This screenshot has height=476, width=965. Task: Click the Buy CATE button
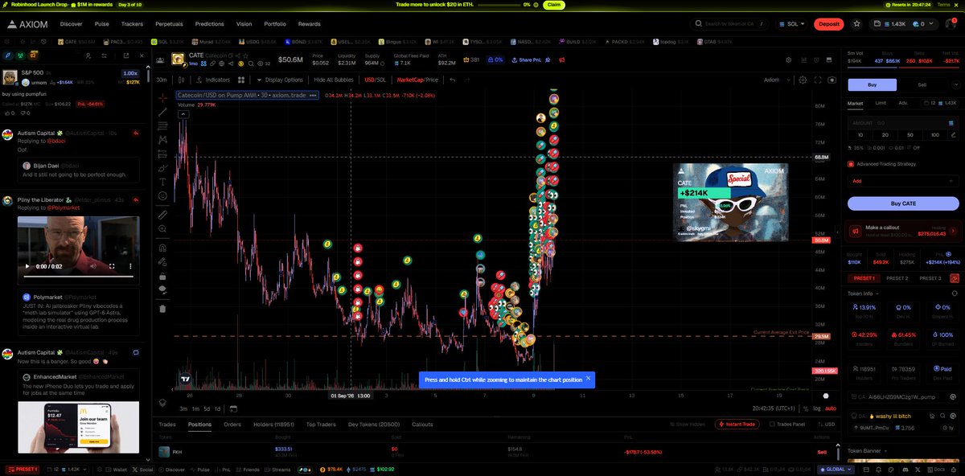pyautogui.click(x=903, y=203)
